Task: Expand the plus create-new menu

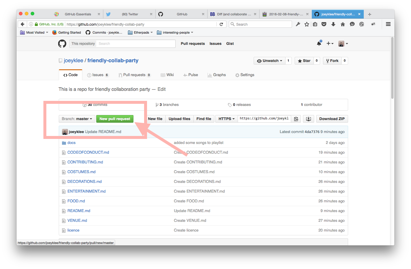Action: coord(330,44)
